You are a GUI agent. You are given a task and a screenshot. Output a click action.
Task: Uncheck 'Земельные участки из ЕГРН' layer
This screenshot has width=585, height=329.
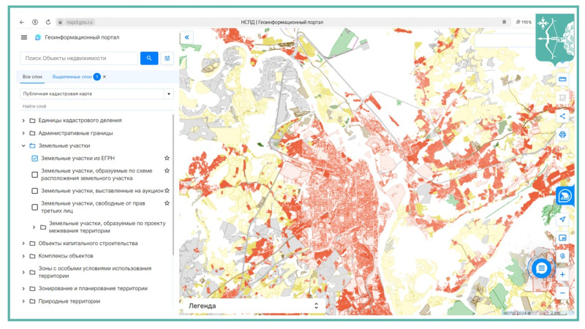pyautogui.click(x=35, y=158)
